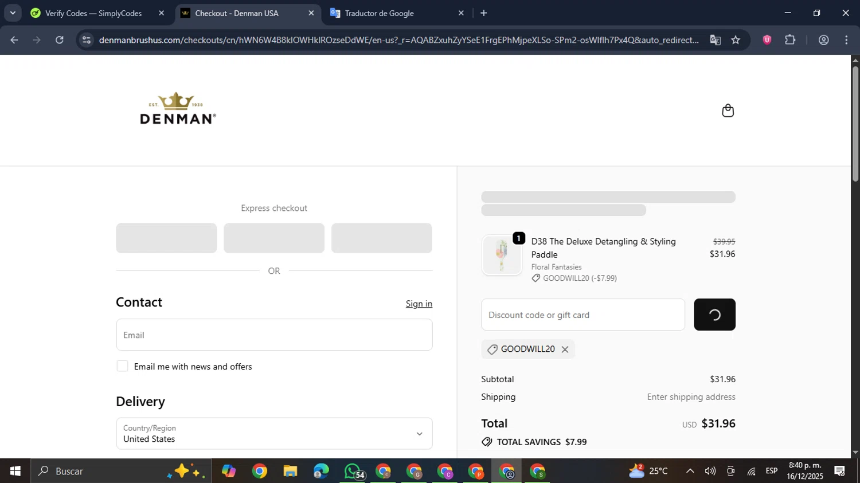
Task: Open the taskbar clock and date
Action: 805,471
